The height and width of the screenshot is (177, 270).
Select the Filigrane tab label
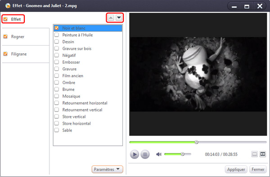point(19,54)
